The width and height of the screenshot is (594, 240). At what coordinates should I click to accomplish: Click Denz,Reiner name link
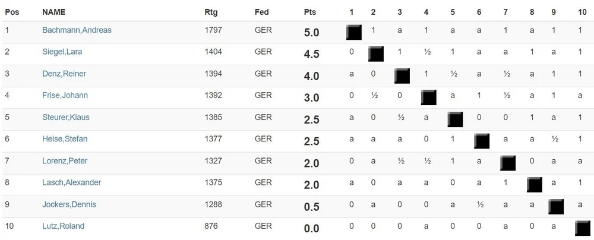click(64, 74)
